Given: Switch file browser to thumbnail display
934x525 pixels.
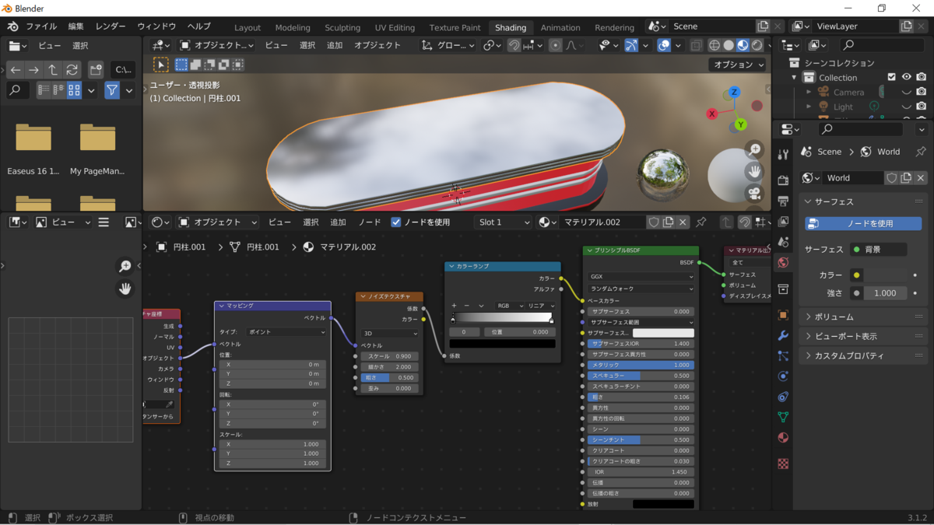Looking at the screenshot, I should click(x=75, y=91).
